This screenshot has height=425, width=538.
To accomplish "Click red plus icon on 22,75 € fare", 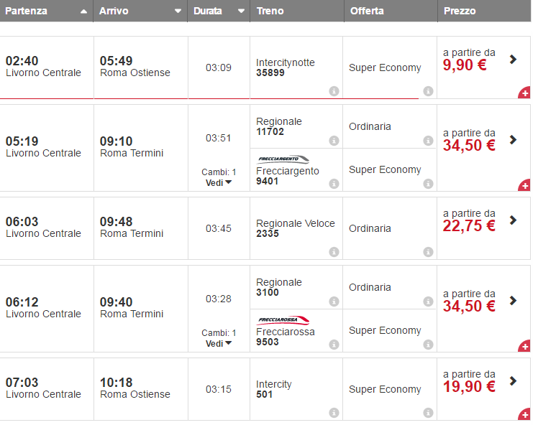I will pyautogui.click(x=524, y=253).
